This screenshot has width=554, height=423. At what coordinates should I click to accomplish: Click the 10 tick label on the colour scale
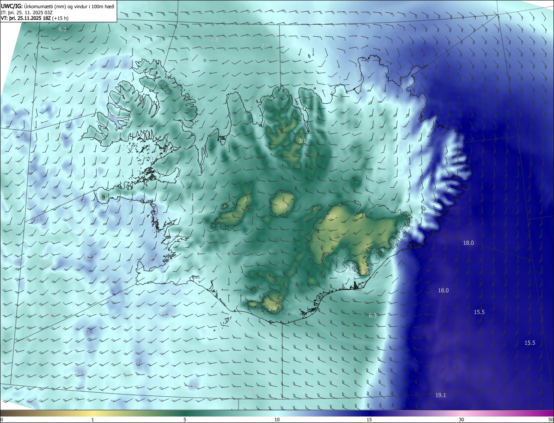[277, 420]
